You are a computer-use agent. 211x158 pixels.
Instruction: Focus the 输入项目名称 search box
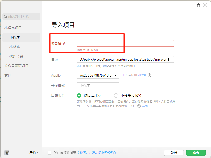(21, 17)
